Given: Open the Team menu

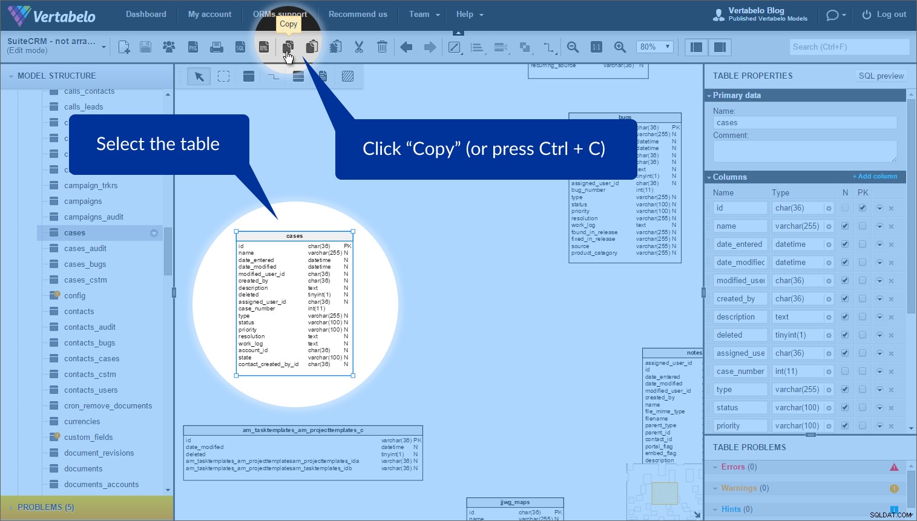Looking at the screenshot, I should click(424, 15).
